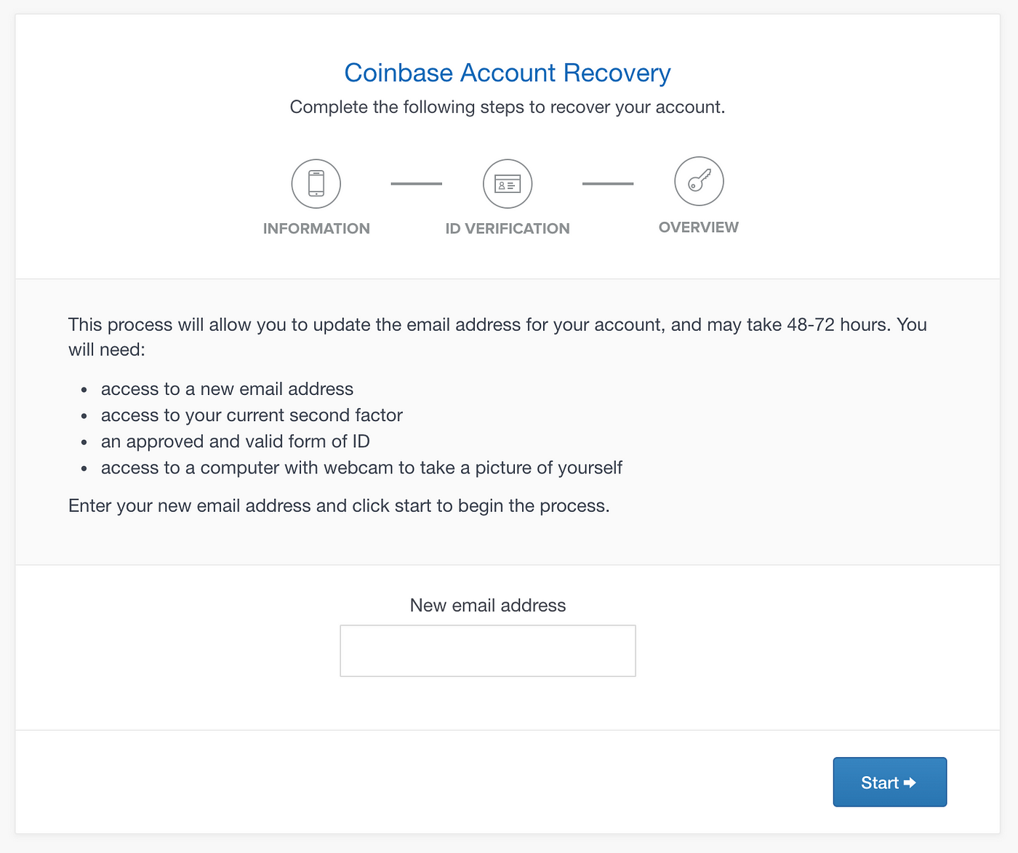Select the INFORMATION step label
1018x853 pixels.
(316, 228)
